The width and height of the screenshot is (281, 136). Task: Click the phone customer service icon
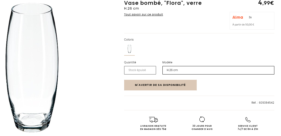(248, 120)
